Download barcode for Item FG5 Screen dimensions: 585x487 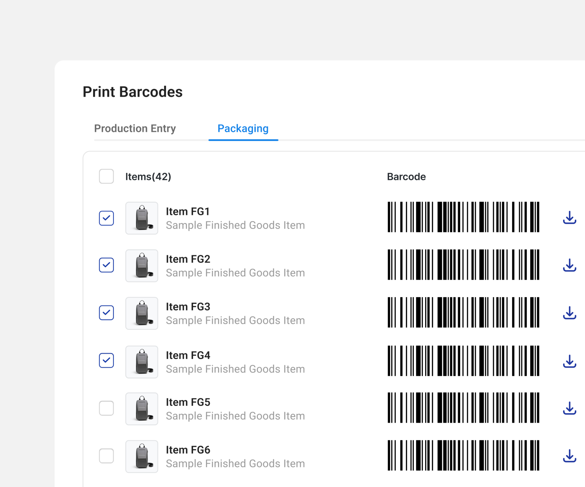pos(569,408)
